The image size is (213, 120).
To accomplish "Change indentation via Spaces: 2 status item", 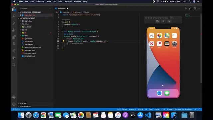I will coord(132,109).
